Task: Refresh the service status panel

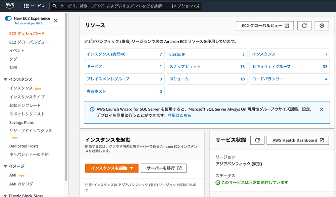Action: (x=257, y=140)
